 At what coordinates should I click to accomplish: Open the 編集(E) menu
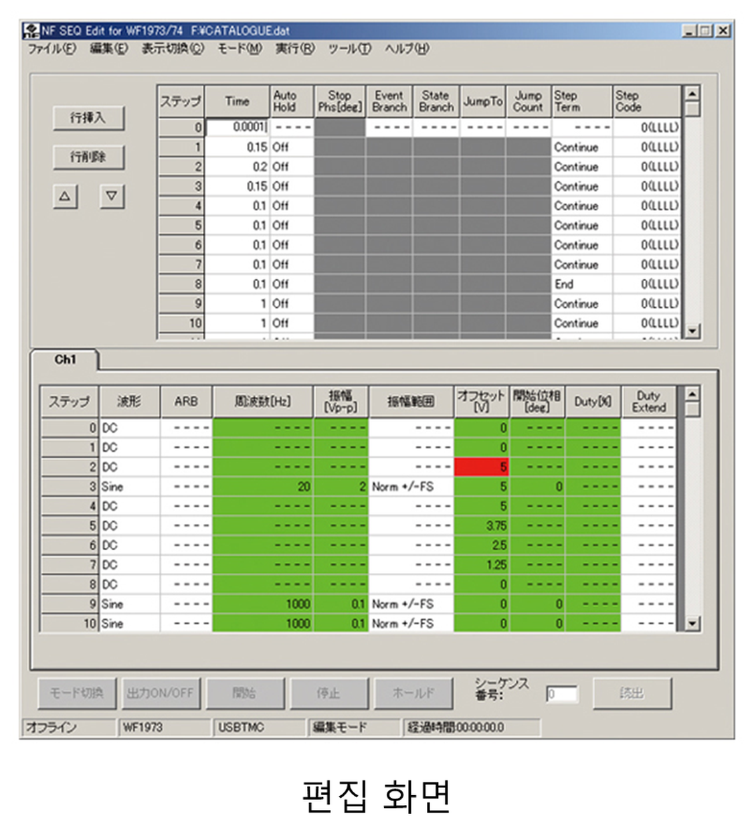tap(109, 49)
